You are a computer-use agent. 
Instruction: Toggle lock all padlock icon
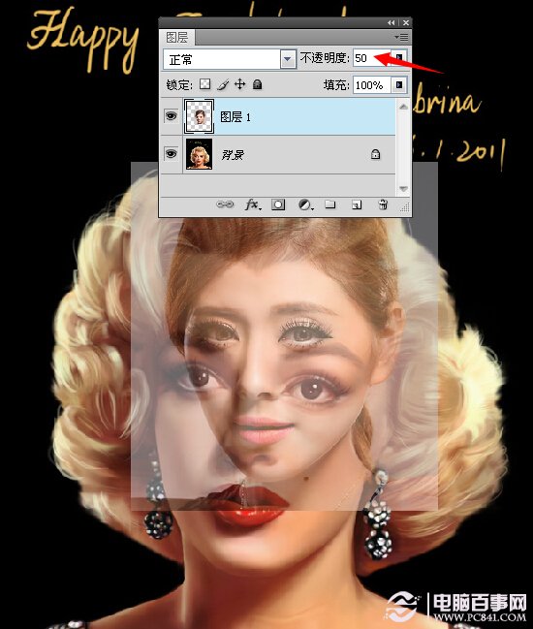point(258,84)
